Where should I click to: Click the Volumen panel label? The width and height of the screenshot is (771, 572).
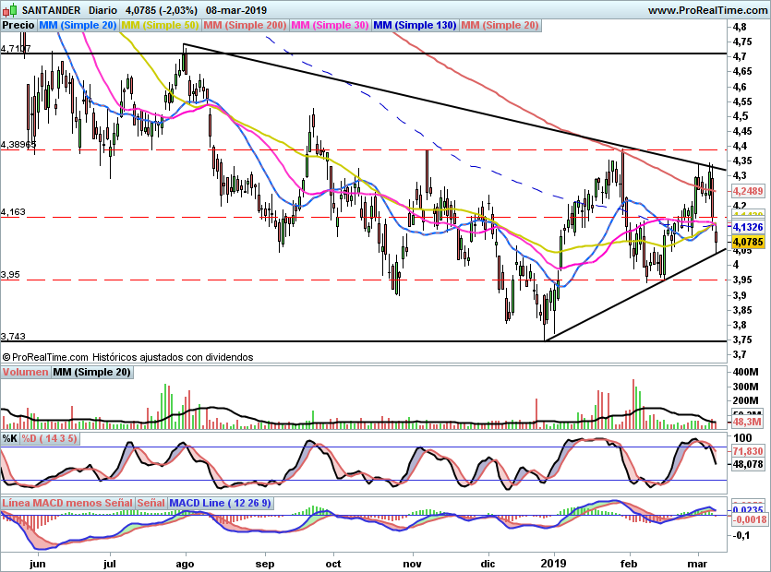point(25,372)
